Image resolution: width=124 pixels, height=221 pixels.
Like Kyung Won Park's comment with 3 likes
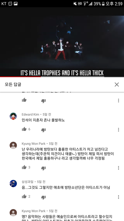coord(24,167)
